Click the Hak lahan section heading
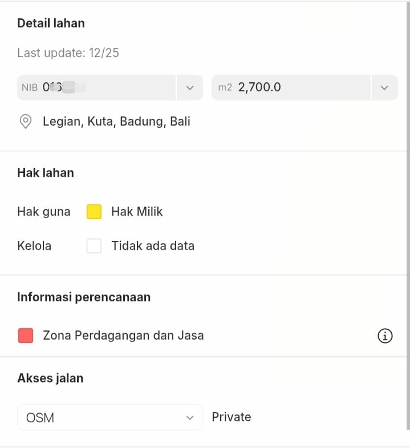The width and height of the screenshot is (410, 448). pos(46,173)
